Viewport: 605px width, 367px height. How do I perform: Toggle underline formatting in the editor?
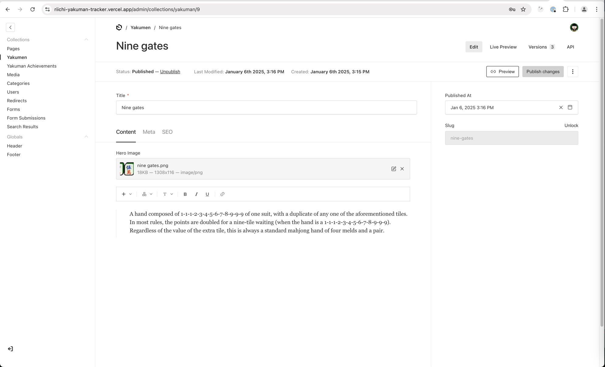[x=207, y=194]
